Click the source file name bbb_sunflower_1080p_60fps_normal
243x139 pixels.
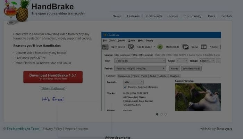(x=133, y=55)
